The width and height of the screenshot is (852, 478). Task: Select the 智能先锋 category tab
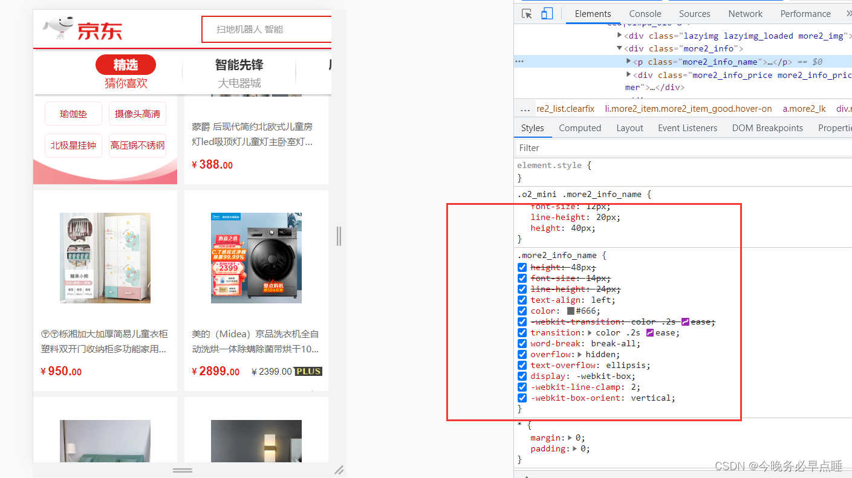point(239,65)
